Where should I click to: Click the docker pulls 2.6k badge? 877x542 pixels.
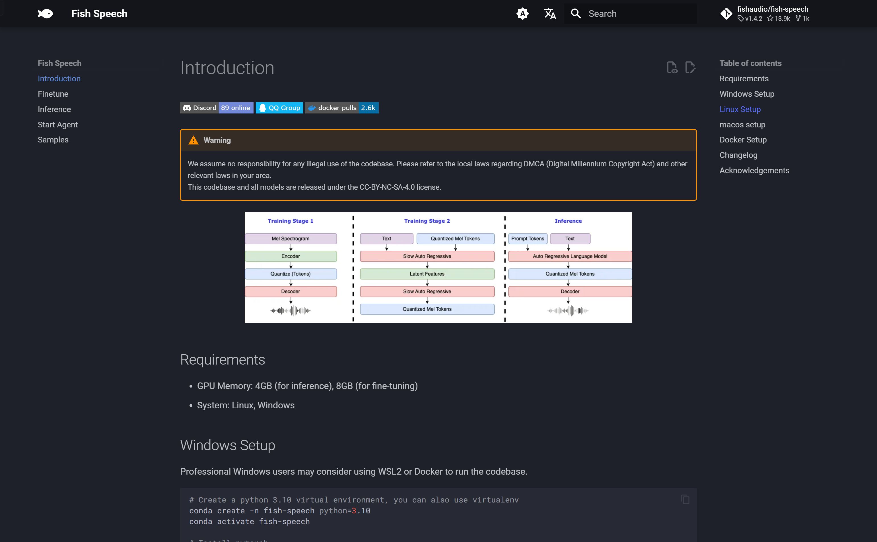pos(342,107)
